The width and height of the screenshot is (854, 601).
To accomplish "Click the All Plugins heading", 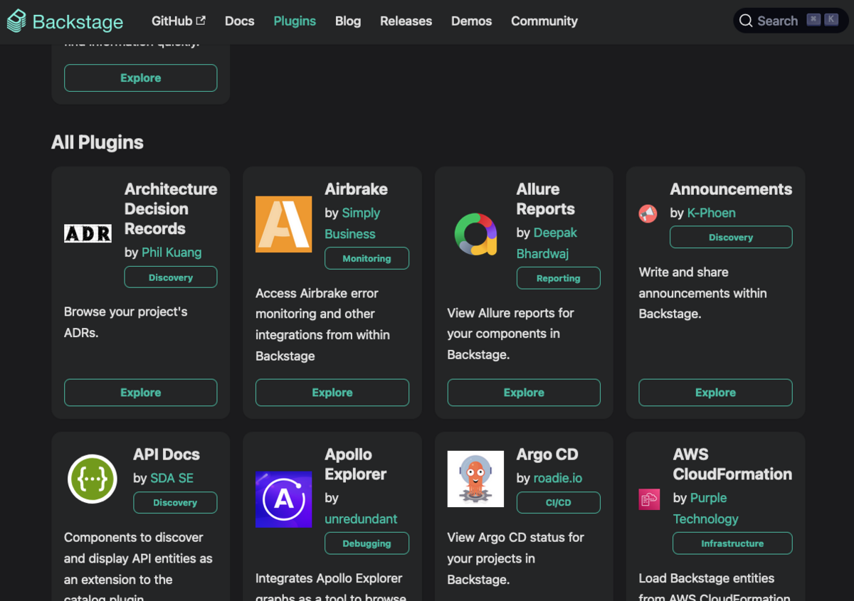I will pos(97,142).
